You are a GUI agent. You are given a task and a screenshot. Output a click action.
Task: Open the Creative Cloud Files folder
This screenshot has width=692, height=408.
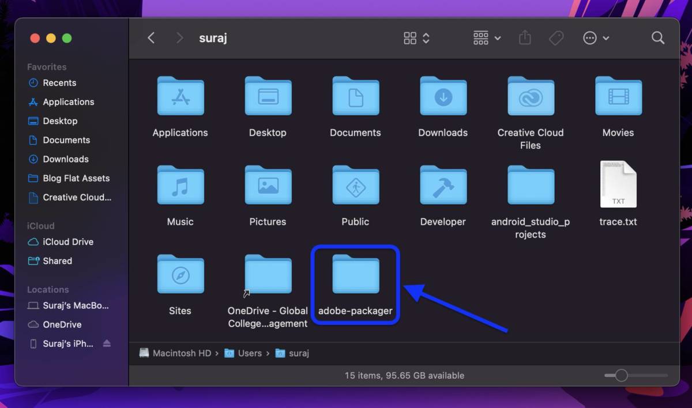pyautogui.click(x=530, y=96)
